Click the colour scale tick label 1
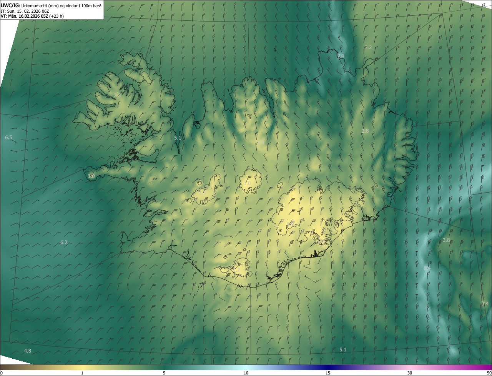This screenshot has height=376, width=492. click(82, 373)
